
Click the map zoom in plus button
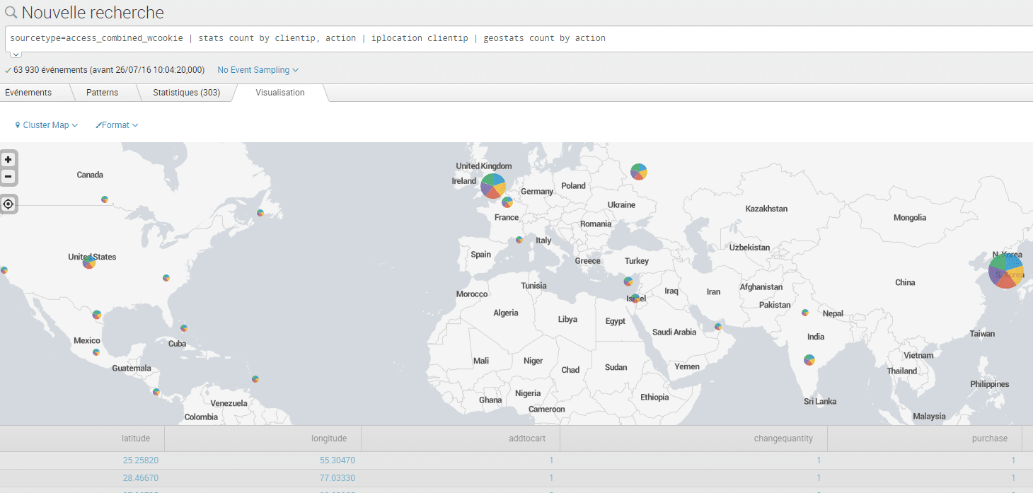(x=8, y=160)
